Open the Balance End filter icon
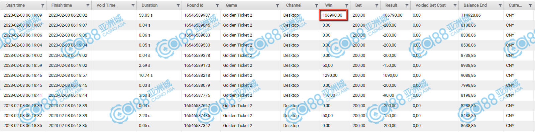 pos(500,6)
